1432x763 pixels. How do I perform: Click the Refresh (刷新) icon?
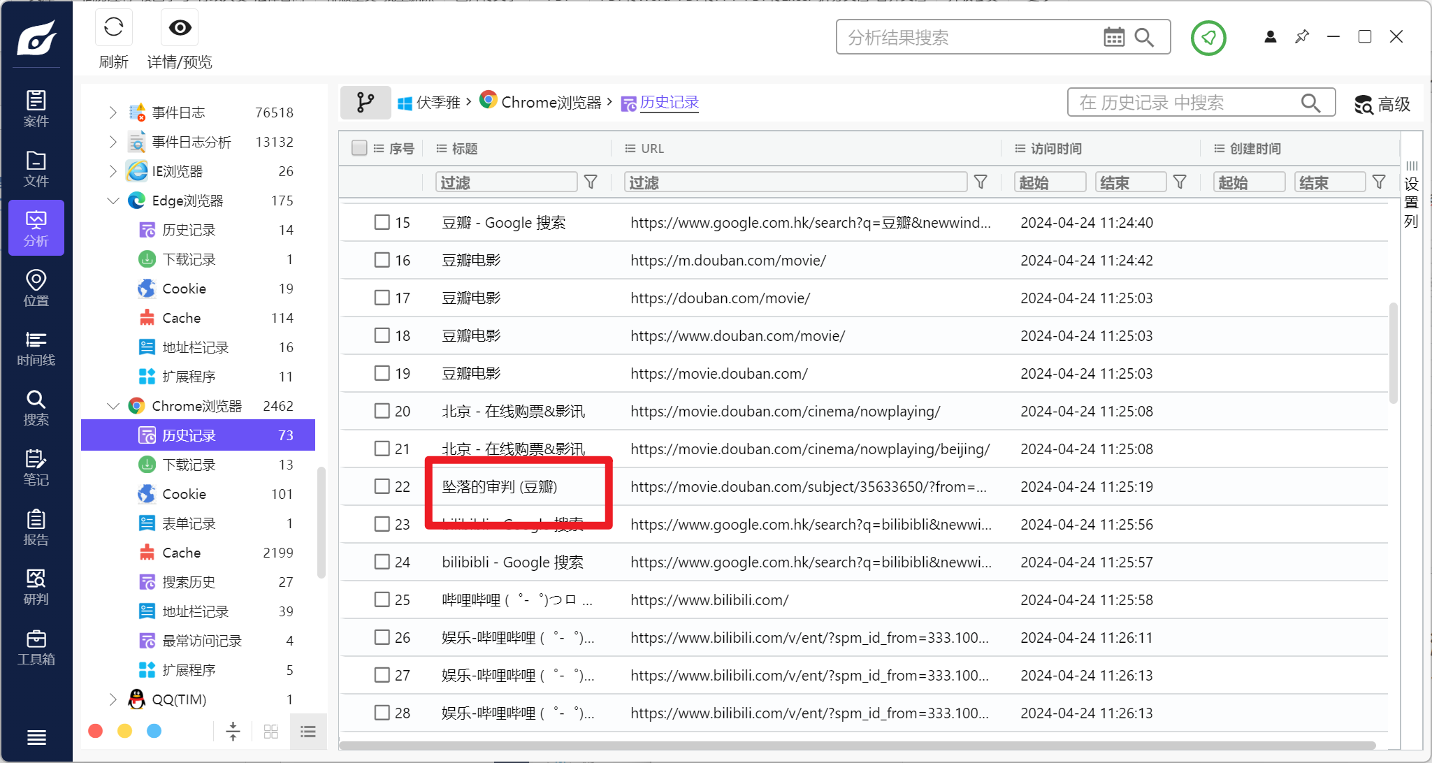(113, 29)
